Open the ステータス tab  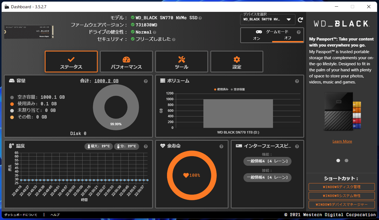tap(71, 61)
